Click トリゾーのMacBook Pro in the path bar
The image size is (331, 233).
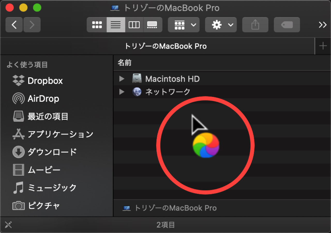pos(170,208)
